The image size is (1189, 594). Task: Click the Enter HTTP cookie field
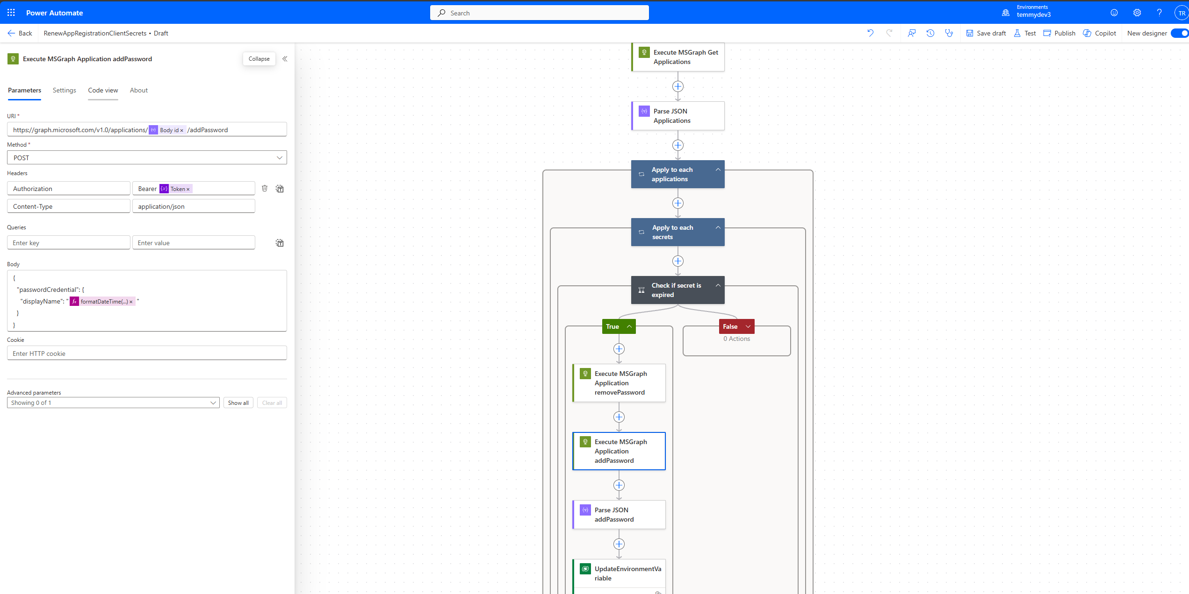coord(147,354)
